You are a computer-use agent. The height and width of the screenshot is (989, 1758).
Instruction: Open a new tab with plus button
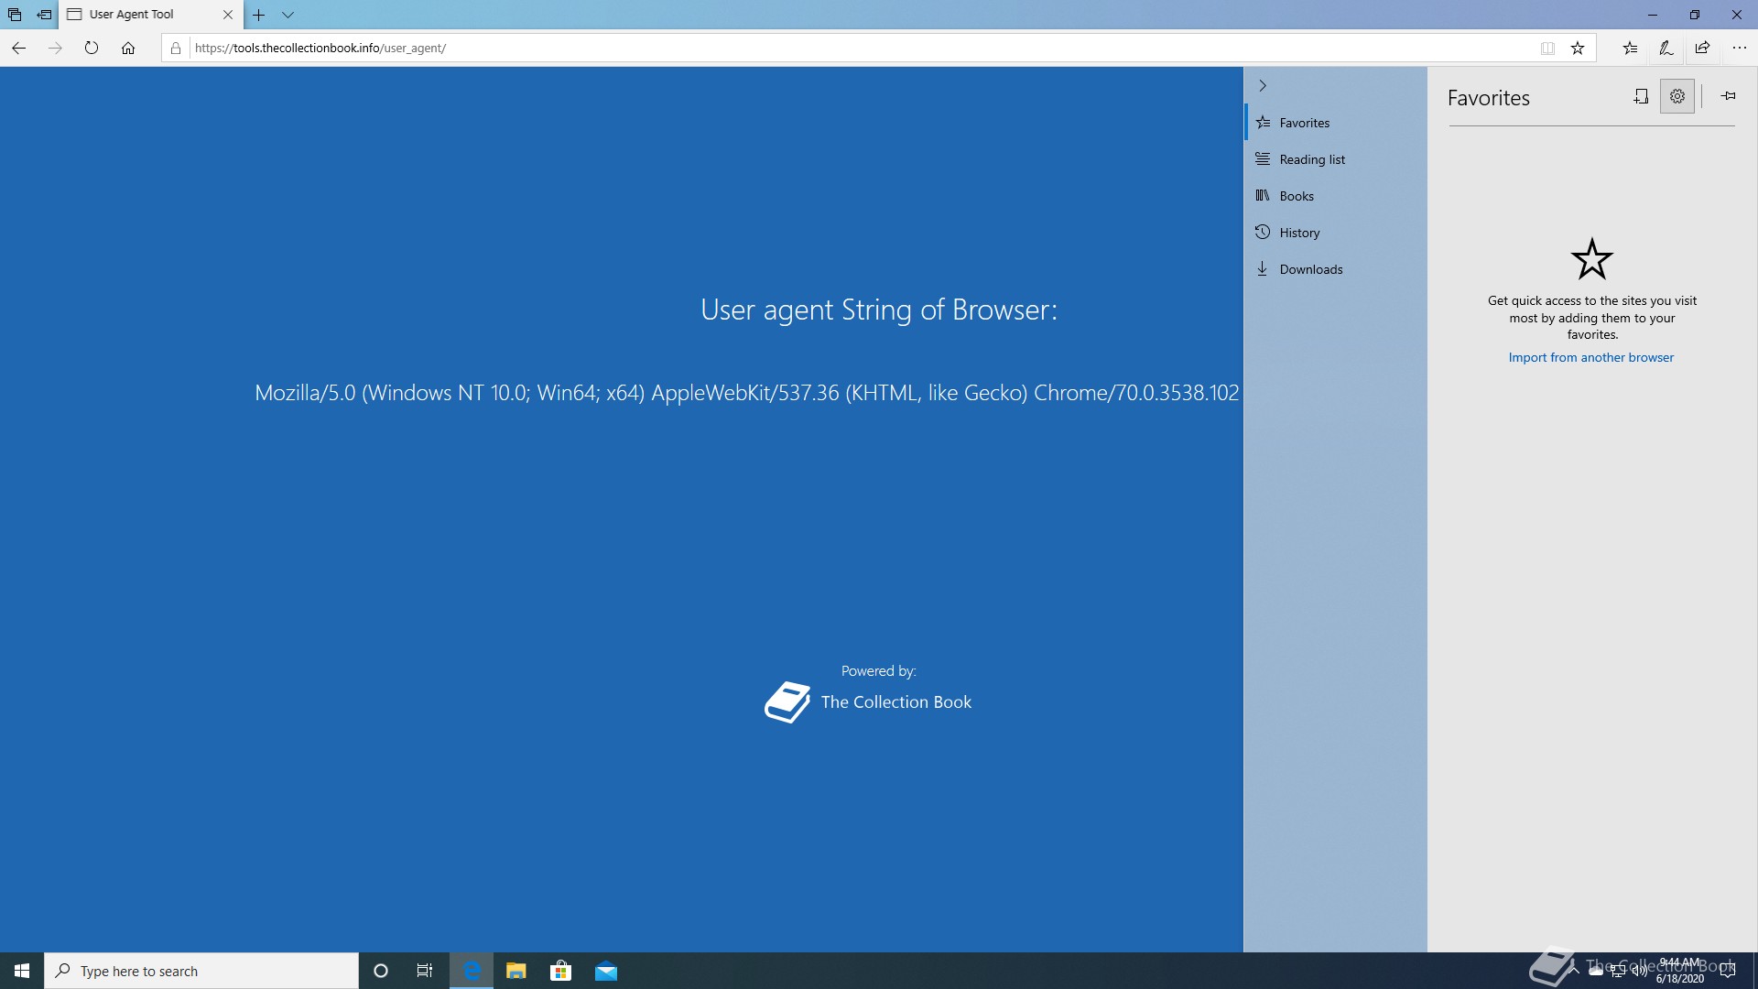259,15
